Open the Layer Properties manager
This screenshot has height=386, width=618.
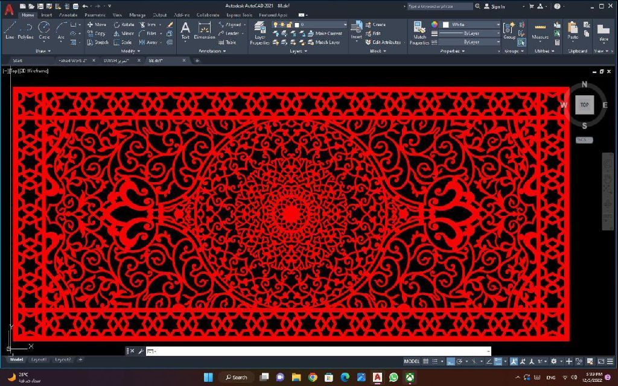[260, 33]
